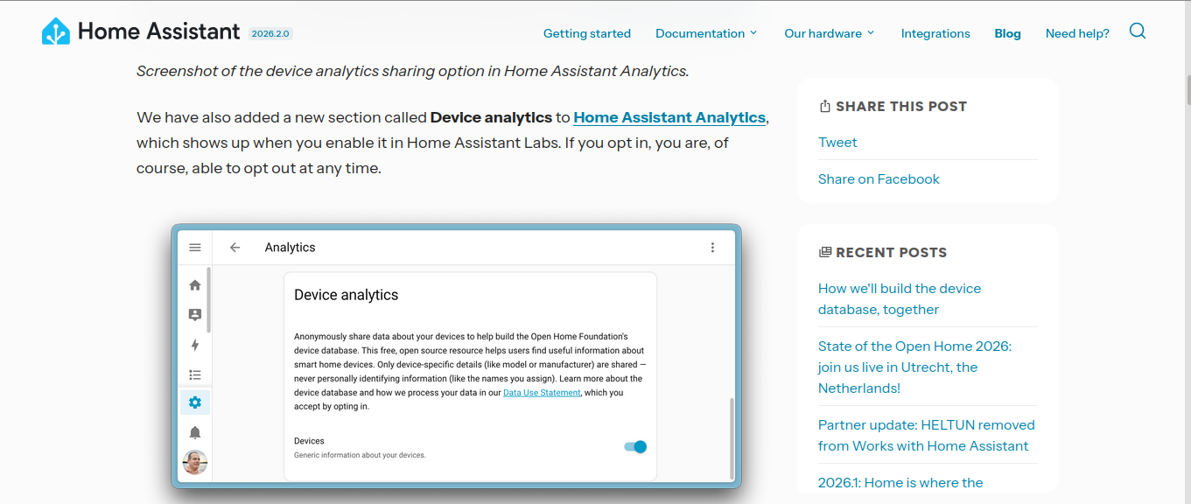Open the Integrations nav item

pyautogui.click(x=935, y=33)
